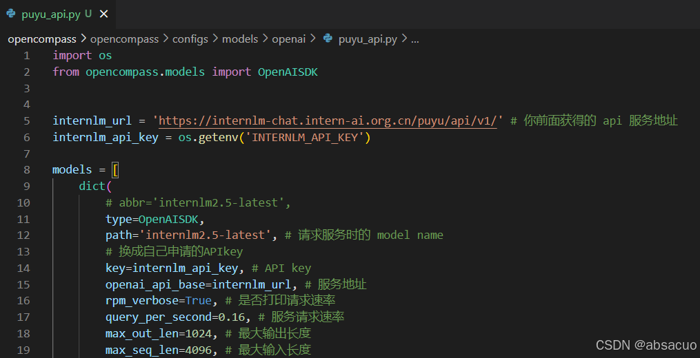
Task: Click line number 8 in gutter
Action: [x=27, y=170]
